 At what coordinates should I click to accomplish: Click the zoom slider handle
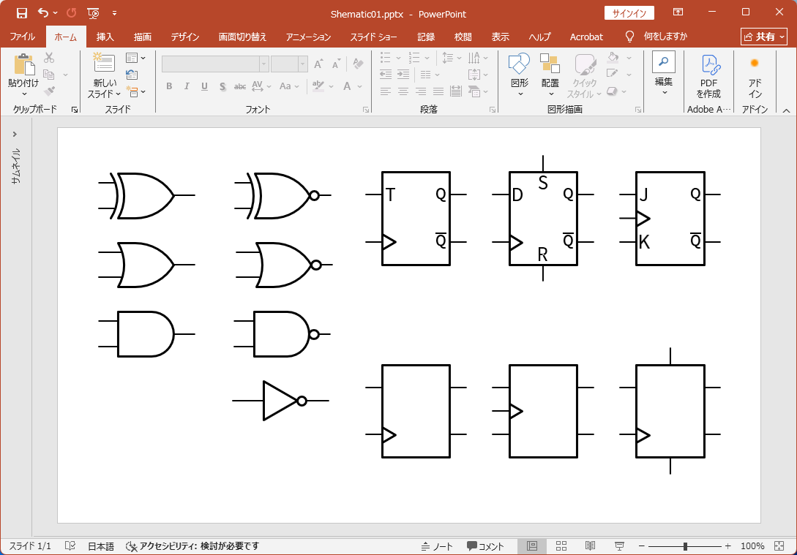point(685,546)
